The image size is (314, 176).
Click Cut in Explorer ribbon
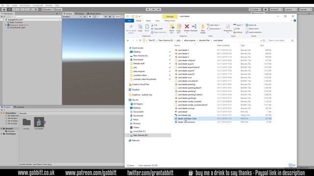coord(154,25)
